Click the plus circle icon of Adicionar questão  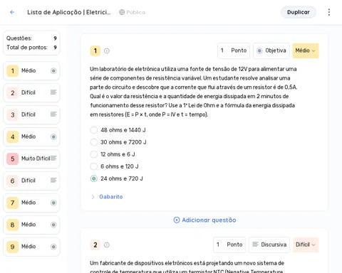pos(177,220)
